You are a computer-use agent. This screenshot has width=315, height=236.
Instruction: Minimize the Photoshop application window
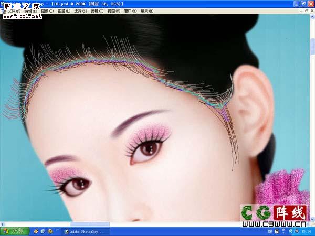coord(297,4)
